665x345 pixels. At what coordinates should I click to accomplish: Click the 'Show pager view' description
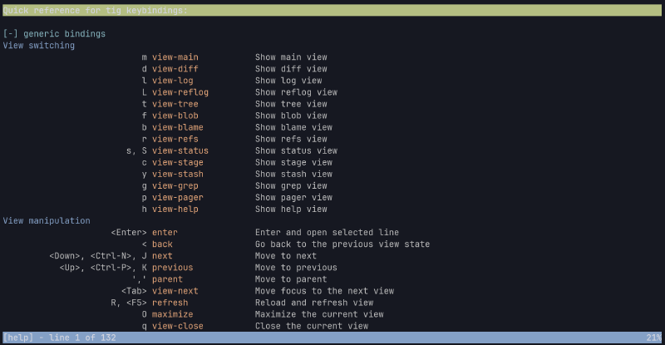[293, 197]
